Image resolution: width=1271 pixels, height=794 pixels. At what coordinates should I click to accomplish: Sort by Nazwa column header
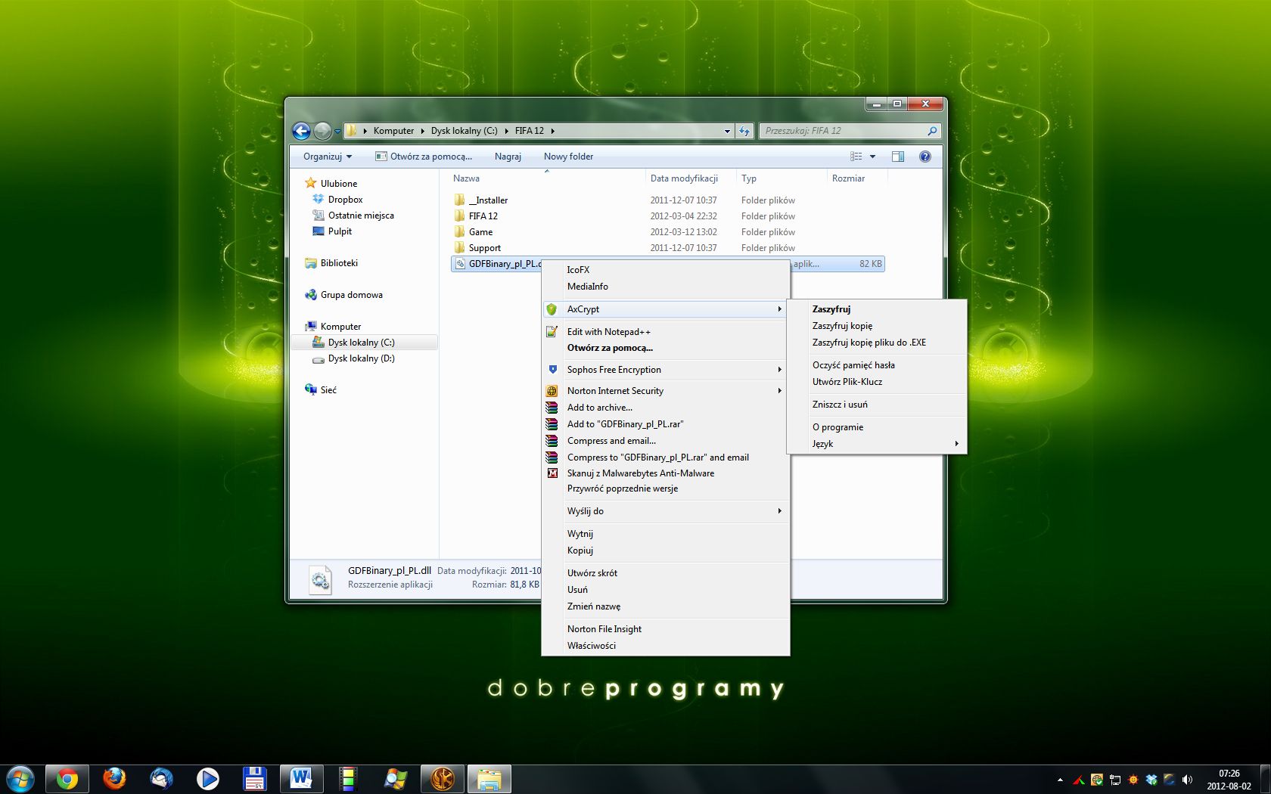546,178
